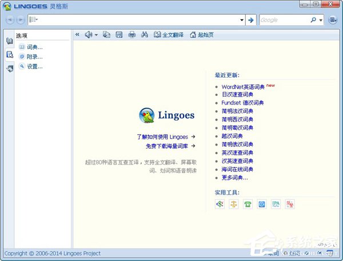Viewport: 343px width, 261px height.
Task: Click the save icon in toolbar
Action: point(119,35)
